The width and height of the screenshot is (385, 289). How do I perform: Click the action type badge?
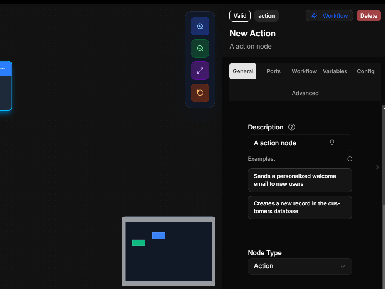(x=266, y=16)
